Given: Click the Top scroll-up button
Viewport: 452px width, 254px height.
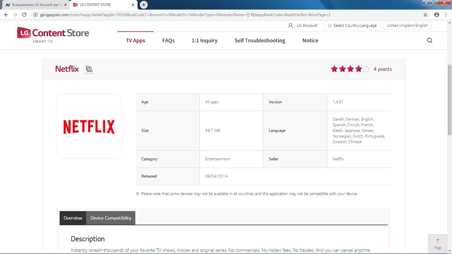Looking at the screenshot, I should tap(438, 244).
